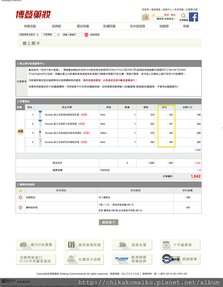Image resolution: width=223 pixels, height=287 pixels.
Task: Click the 300ml body lotion product thumbnail
Action: [x=40, y=133]
